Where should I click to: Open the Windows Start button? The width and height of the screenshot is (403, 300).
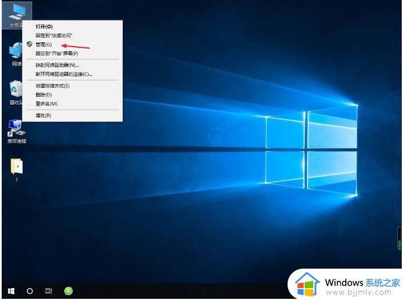[11, 291]
